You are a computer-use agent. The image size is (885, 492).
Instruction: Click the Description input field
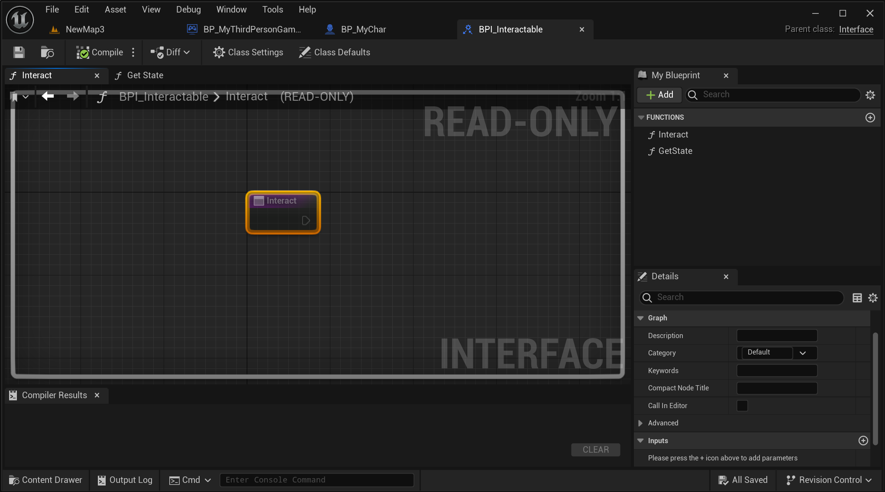(777, 335)
